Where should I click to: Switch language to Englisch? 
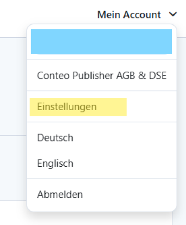coord(55,163)
